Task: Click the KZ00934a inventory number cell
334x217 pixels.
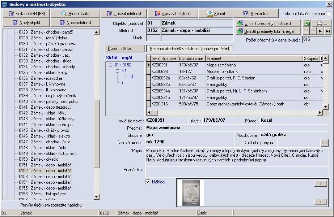Action: [x=164, y=91]
